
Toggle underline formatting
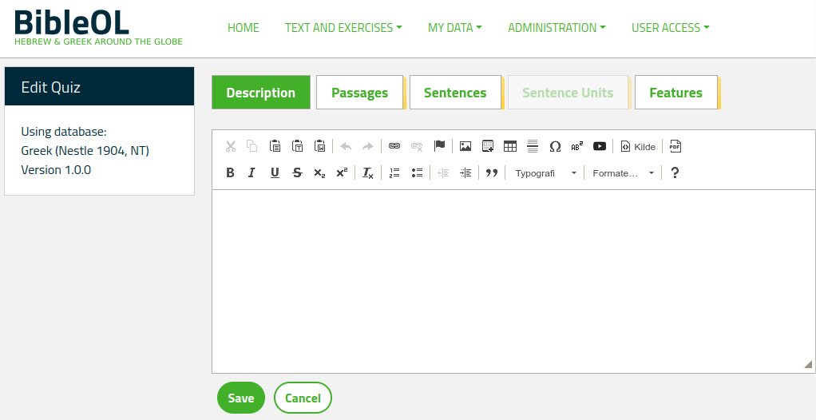click(x=275, y=172)
